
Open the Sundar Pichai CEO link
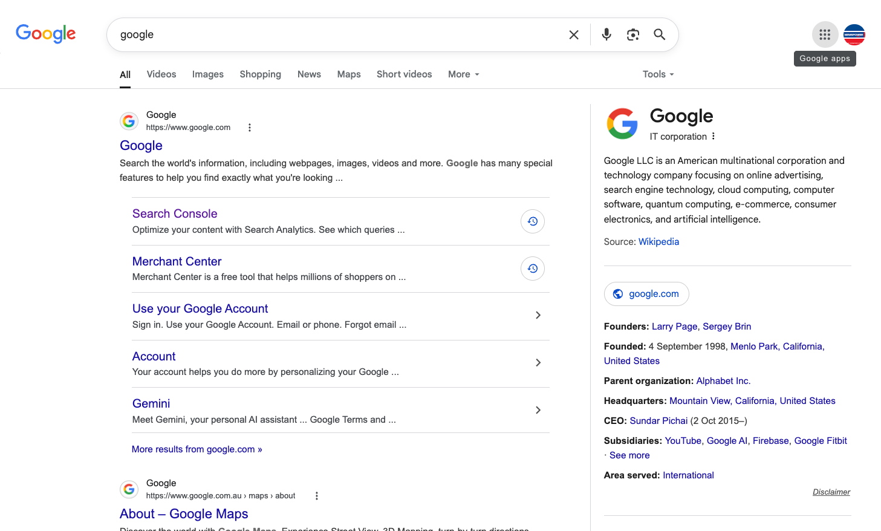point(658,421)
